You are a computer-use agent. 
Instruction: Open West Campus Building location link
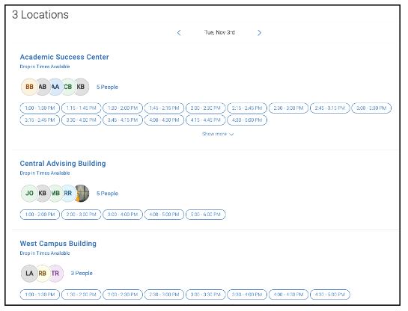point(58,244)
